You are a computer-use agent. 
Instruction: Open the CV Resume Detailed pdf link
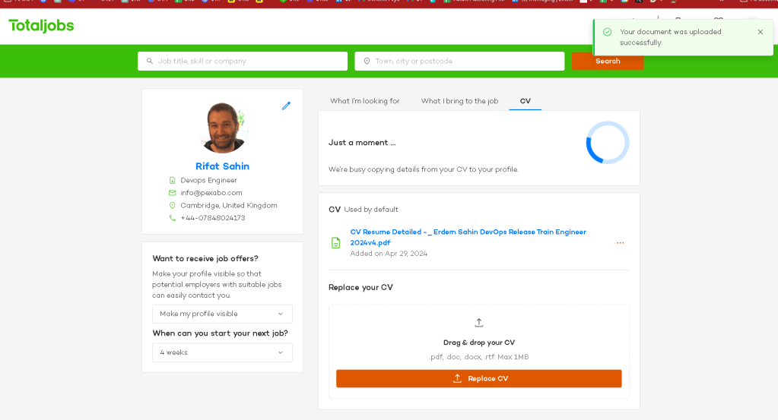pyautogui.click(x=468, y=237)
